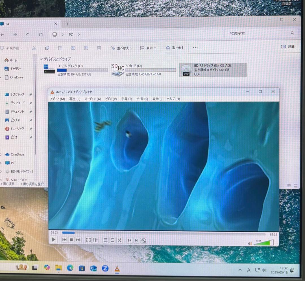Toggle VLC fullscreen mode
Screen dimensions: 305x281
88,240
